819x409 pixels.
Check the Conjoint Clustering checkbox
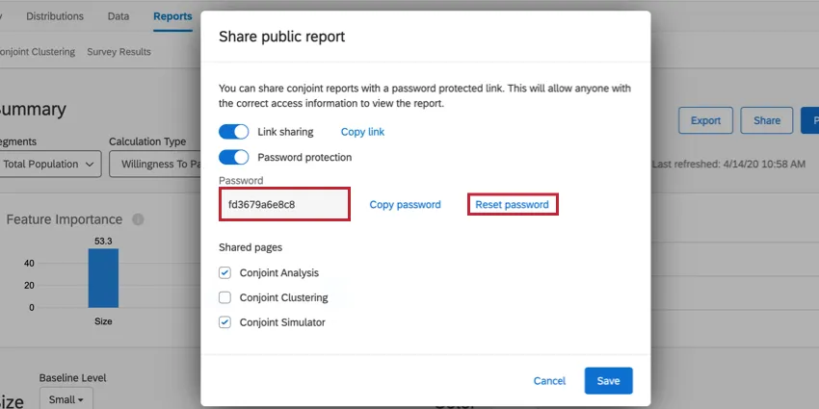tap(225, 298)
